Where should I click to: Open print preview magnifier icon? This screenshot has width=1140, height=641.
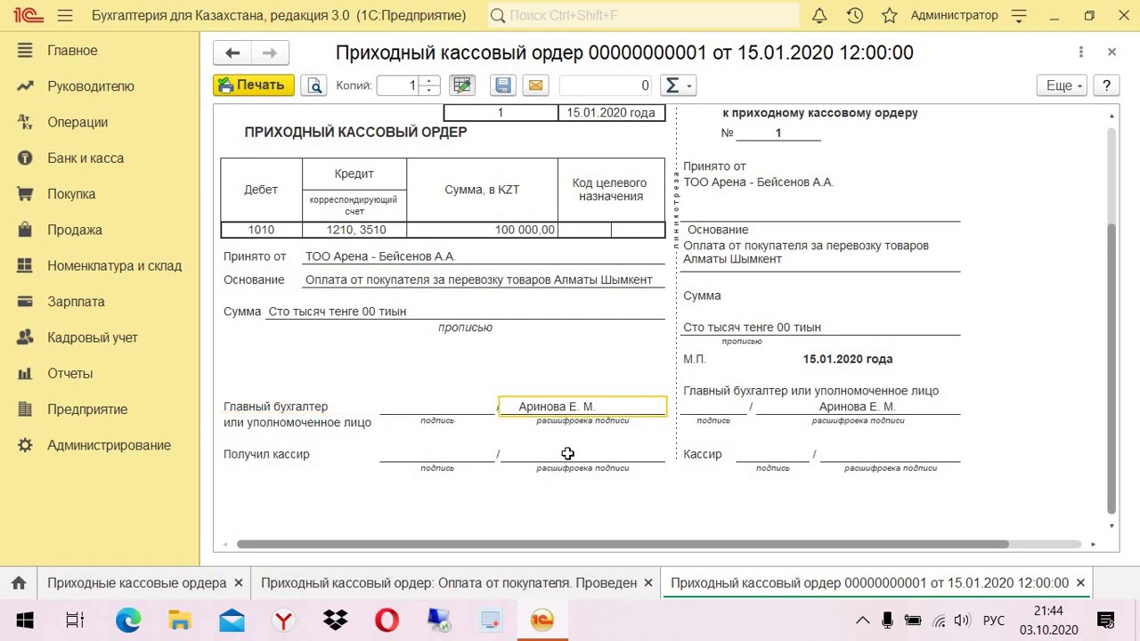[313, 85]
